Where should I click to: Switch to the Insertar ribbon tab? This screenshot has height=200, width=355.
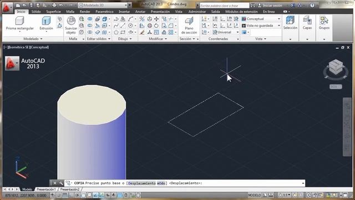(124, 12)
